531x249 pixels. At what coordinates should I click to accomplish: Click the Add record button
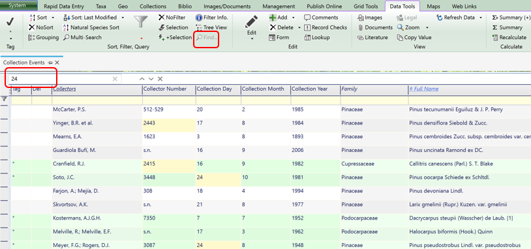279,18
